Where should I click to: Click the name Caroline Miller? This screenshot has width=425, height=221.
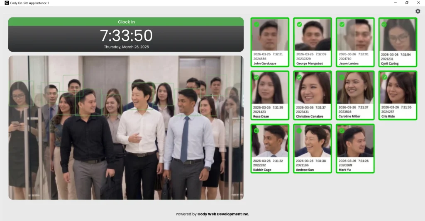pyautogui.click(x=349, y=116)
